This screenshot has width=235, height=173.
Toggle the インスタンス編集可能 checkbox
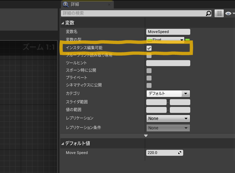[x=149, y=48]
